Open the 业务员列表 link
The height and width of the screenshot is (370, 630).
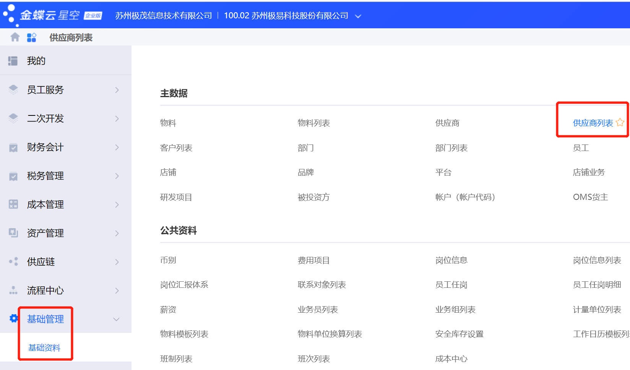[318, 310]
